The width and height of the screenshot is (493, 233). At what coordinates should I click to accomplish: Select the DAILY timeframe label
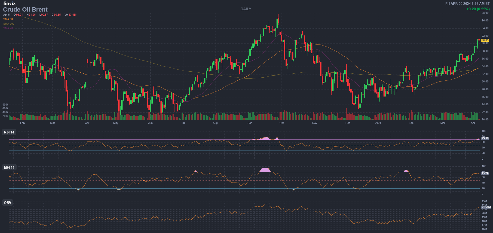coord(246,9)
